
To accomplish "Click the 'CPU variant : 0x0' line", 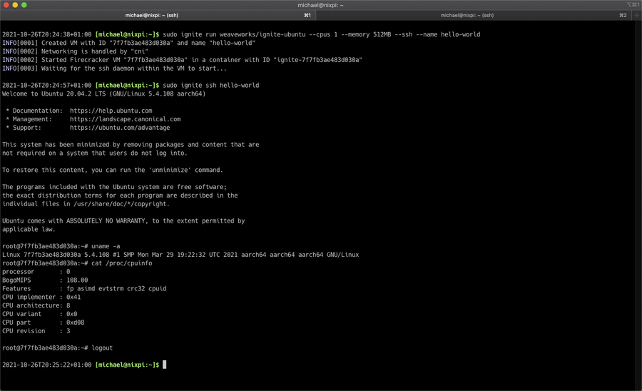I will [x=40, y=314].
